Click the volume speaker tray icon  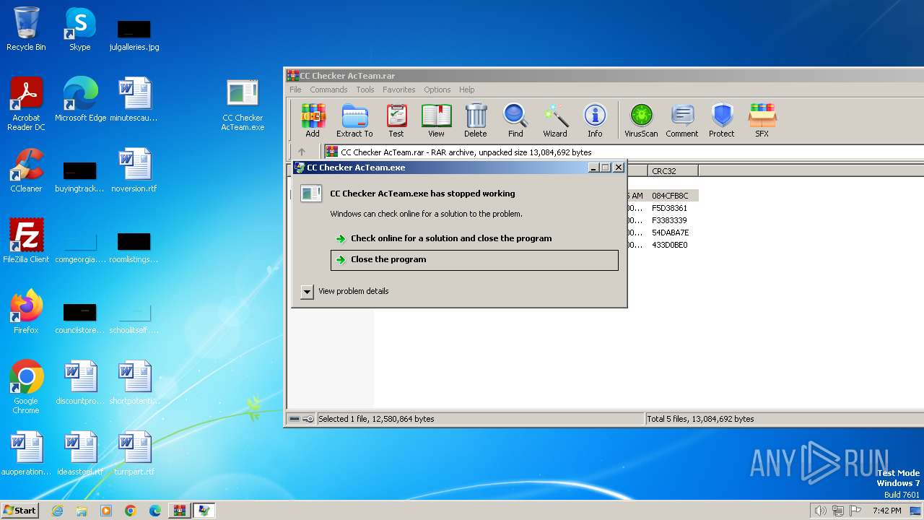[820, 511]
